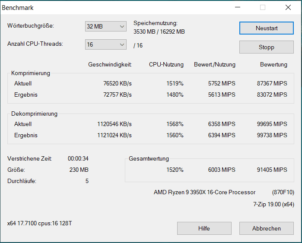Viewport: 302px width, 243px height.
Task: Click the x64 17.7100 cpus:16 128T text
Action: 39,224
